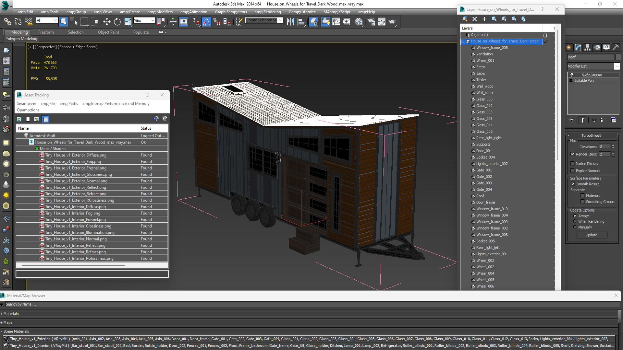Open Create Selection Set dropdown

(281, 20)
